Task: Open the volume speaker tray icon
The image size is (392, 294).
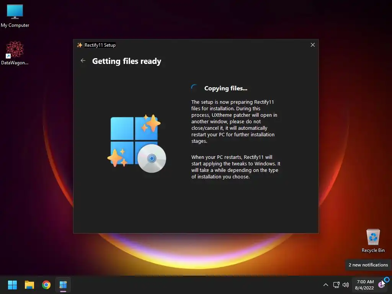Action: click(x=346, y=285)
